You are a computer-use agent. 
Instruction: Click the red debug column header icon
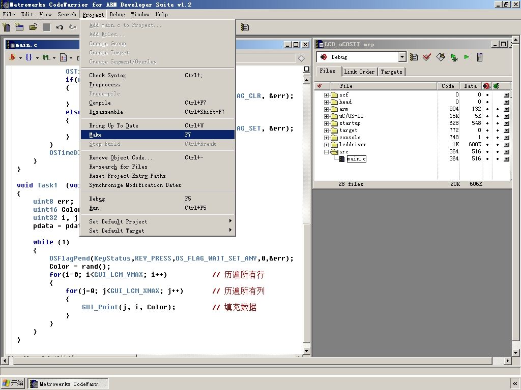pyautogui.click(x=487, y=86)
